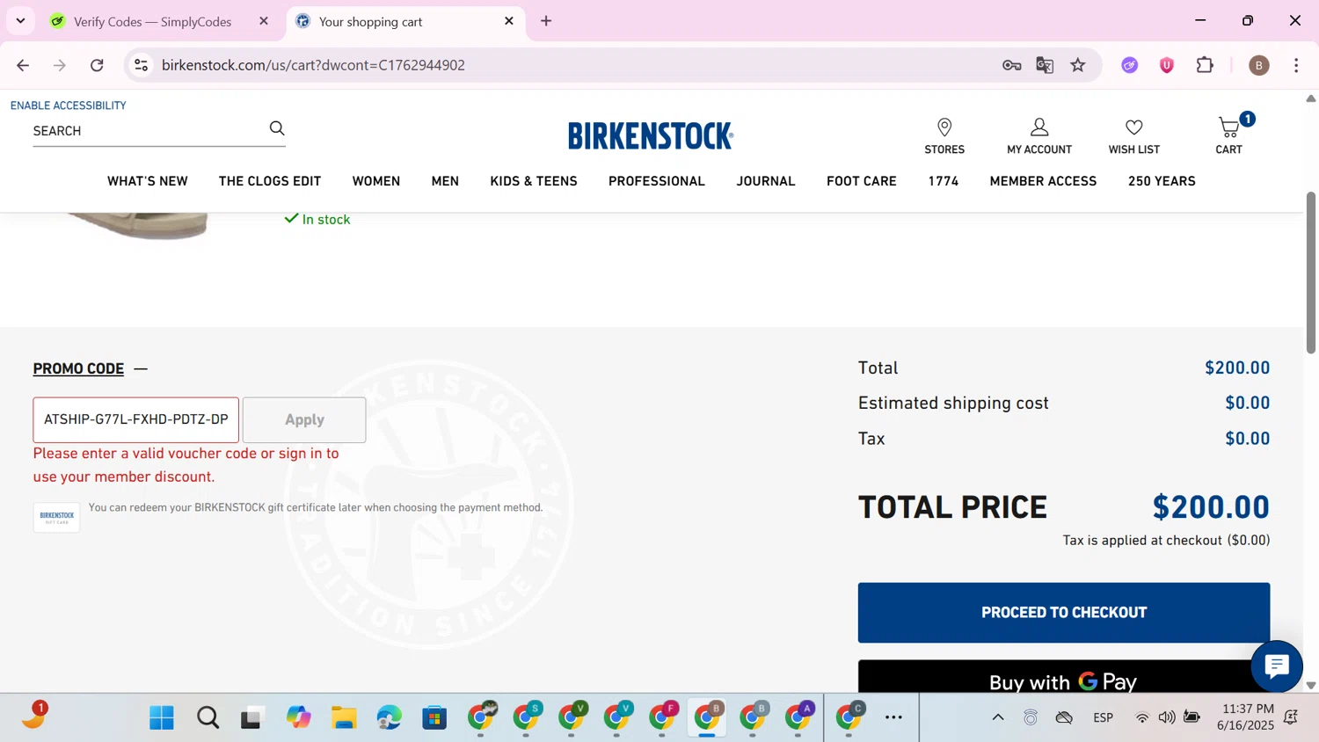Open the Journal menu
The width and height of the screenshot is (1319, 742).
(766, 181)
